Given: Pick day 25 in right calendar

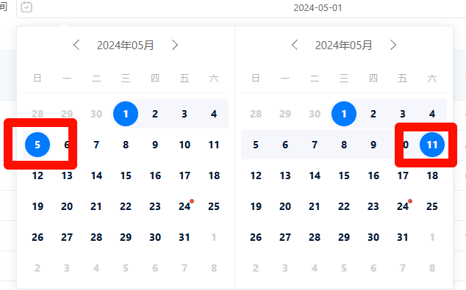Looking at the screenshot, I should coord(432,206).
